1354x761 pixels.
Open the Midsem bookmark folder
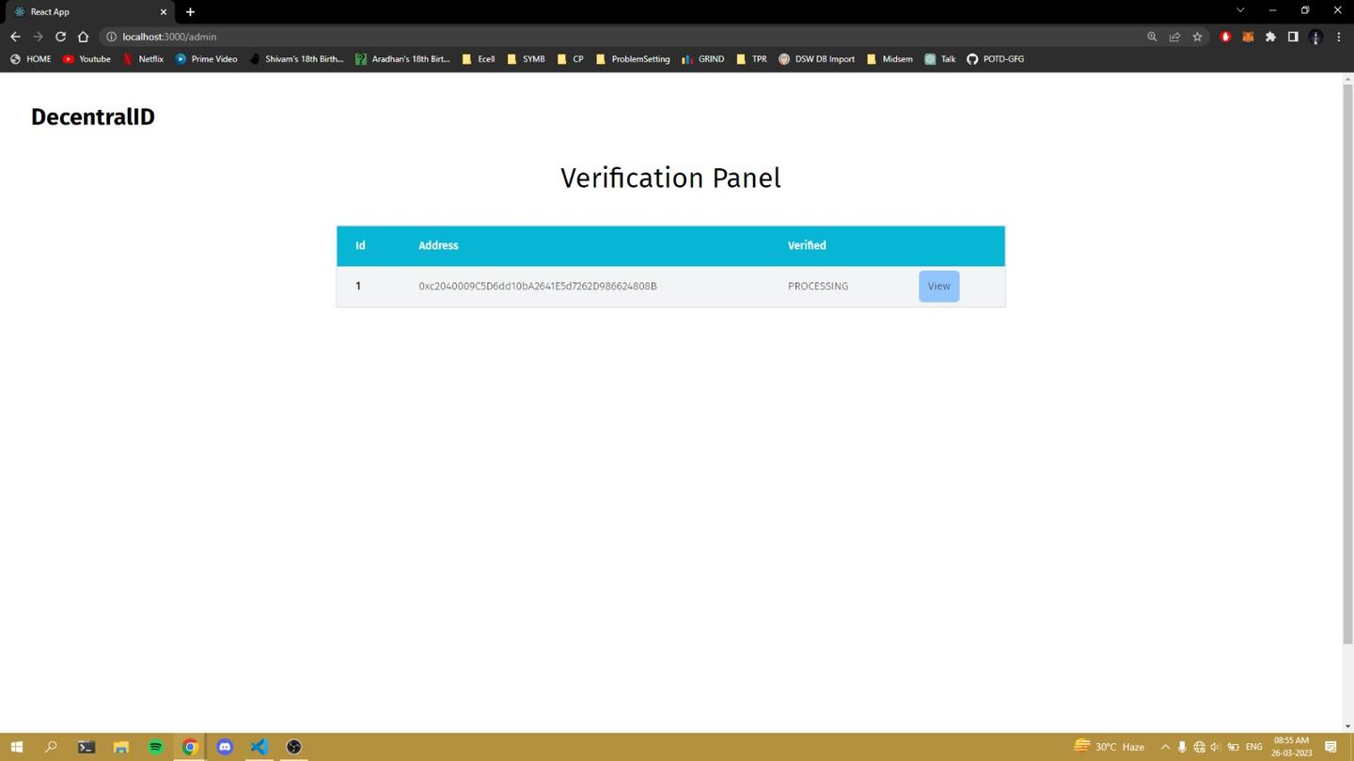(889, 58)
